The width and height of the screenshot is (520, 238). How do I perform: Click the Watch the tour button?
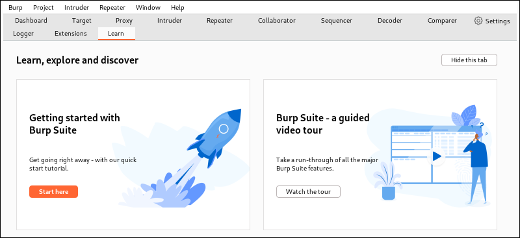click(308, 192)
